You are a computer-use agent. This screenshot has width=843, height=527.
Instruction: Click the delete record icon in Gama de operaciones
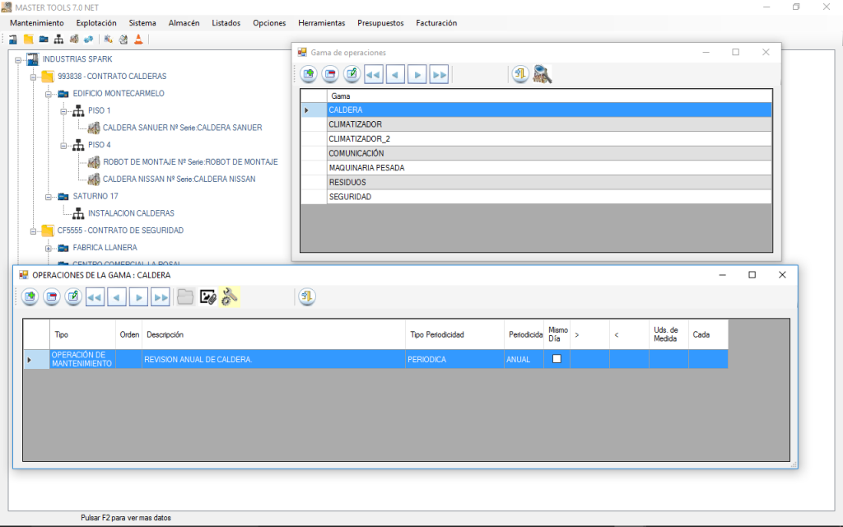pos(330,75)
